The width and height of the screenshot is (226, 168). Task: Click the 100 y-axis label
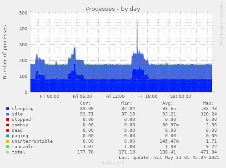coord(23,77)
